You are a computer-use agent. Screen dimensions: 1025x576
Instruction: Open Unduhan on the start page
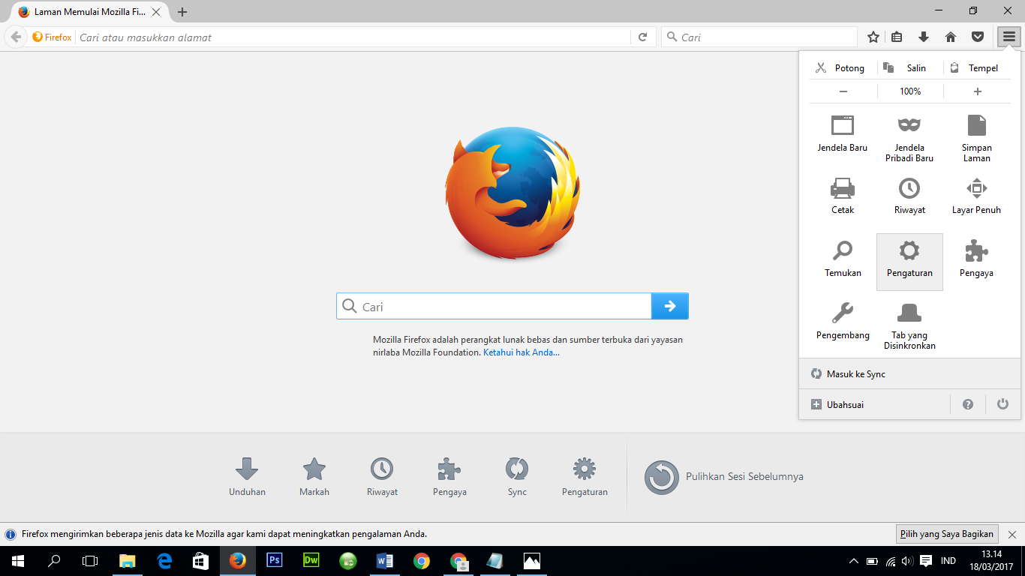[x=247, y=477]
